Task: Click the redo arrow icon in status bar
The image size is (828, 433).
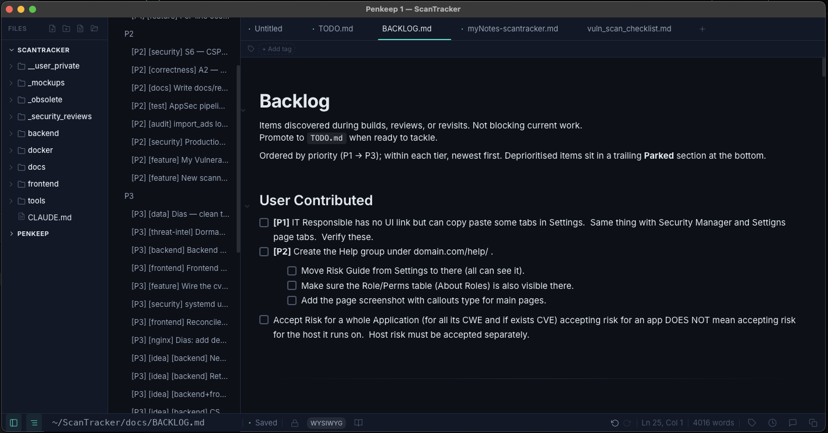Action: click(x=627, y=423)
